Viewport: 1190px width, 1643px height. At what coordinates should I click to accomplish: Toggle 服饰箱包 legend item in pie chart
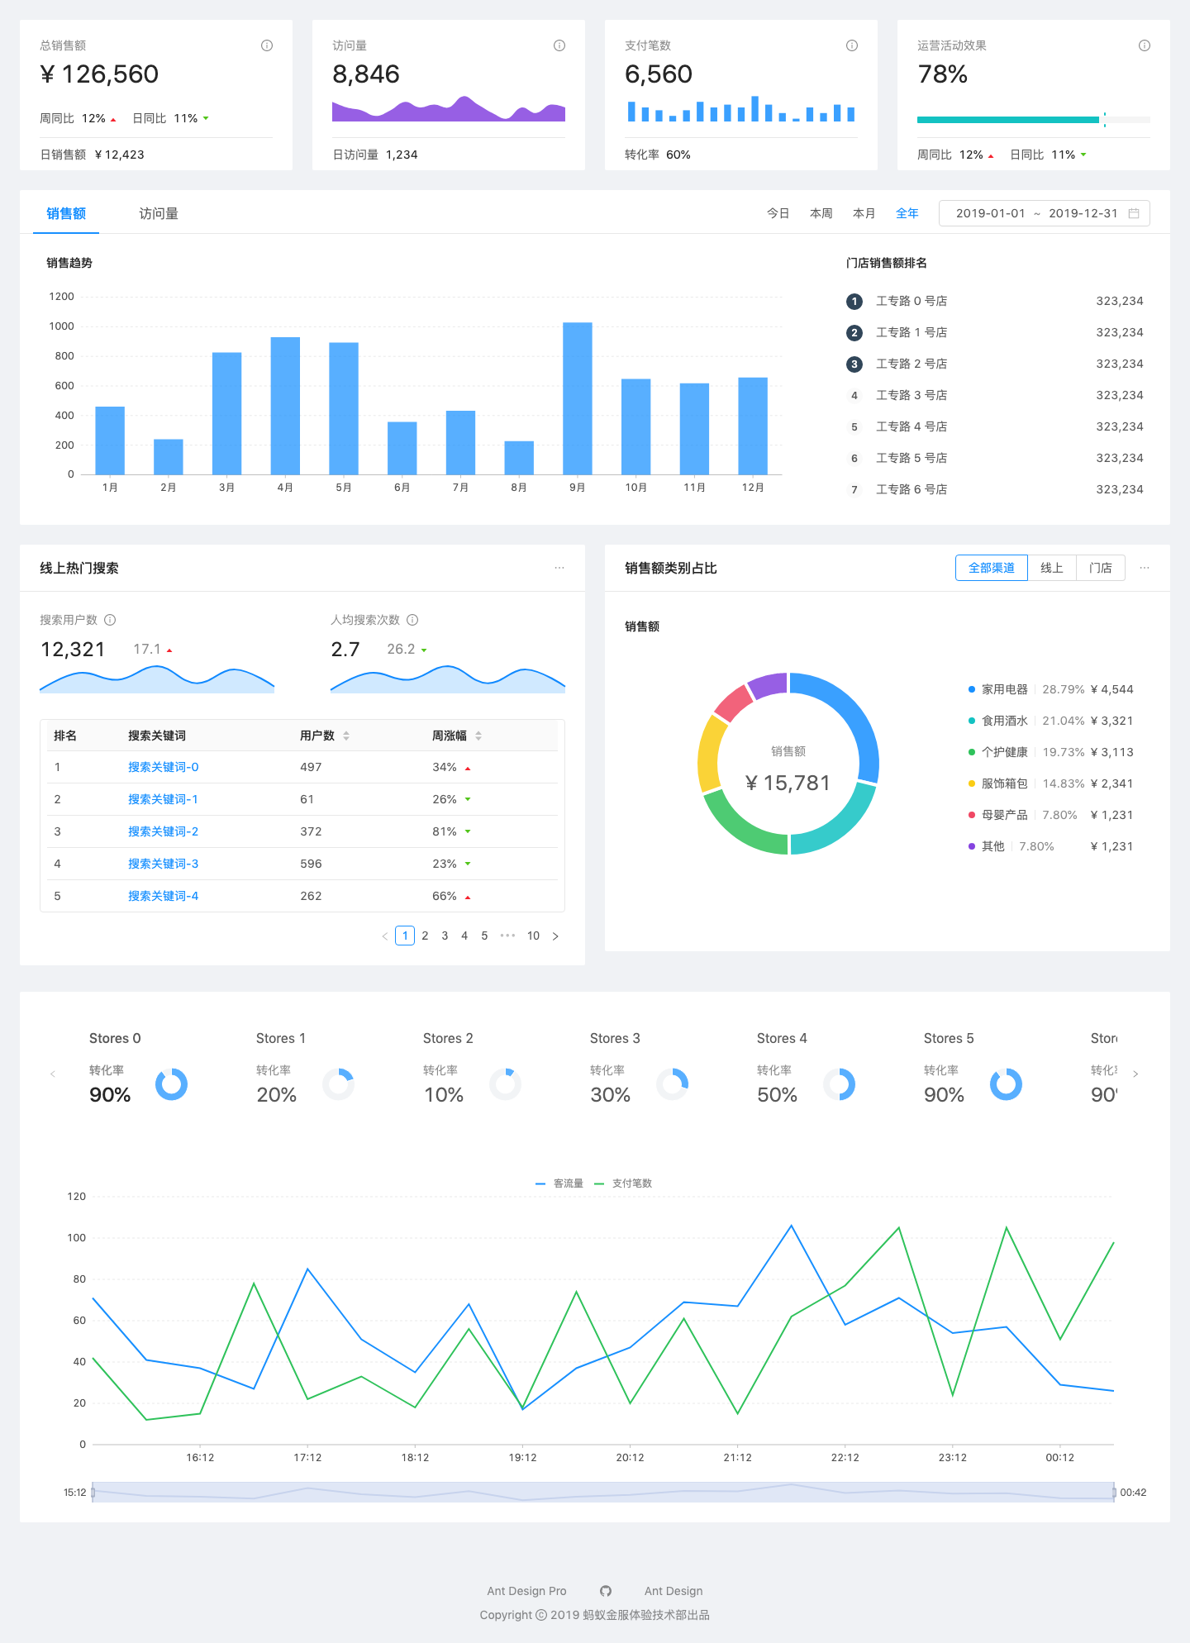(1050, 783)
